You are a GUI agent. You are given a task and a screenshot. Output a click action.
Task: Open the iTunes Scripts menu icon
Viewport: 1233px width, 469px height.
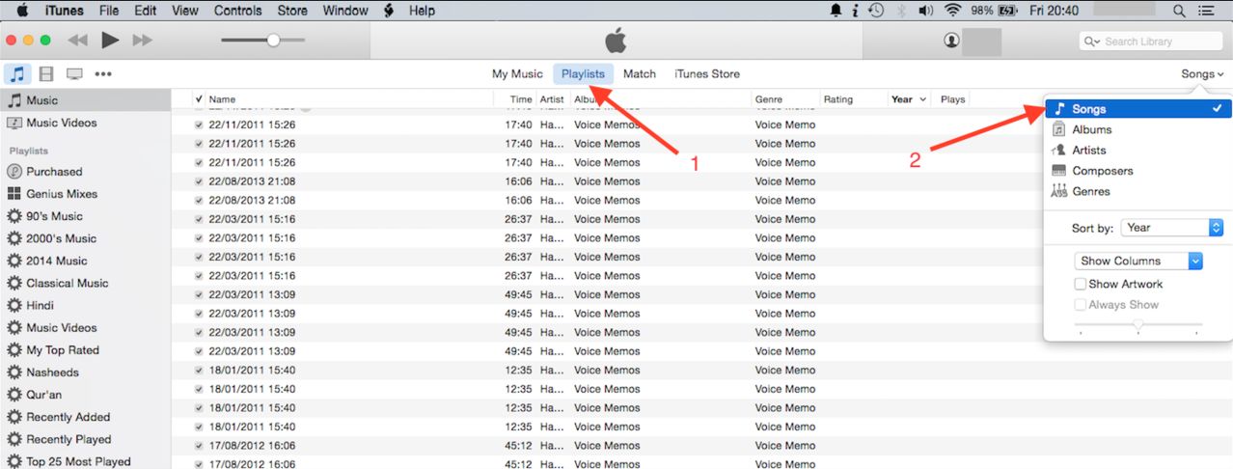pyautogui.click(x=388, y=11)
